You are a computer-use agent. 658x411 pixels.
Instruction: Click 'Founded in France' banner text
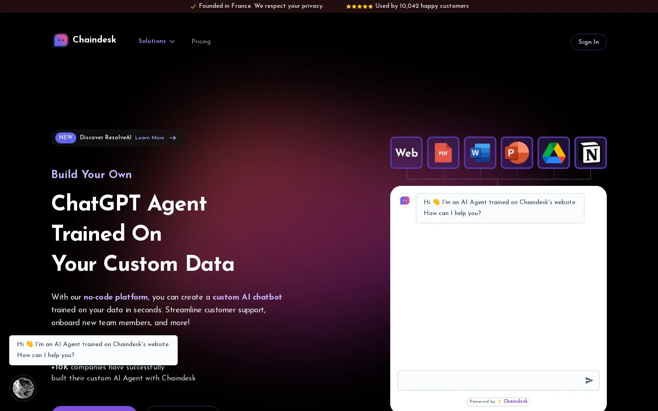(261, 6)
